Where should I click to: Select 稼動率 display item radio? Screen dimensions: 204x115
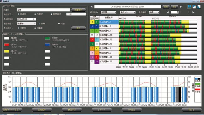point(35,28)
